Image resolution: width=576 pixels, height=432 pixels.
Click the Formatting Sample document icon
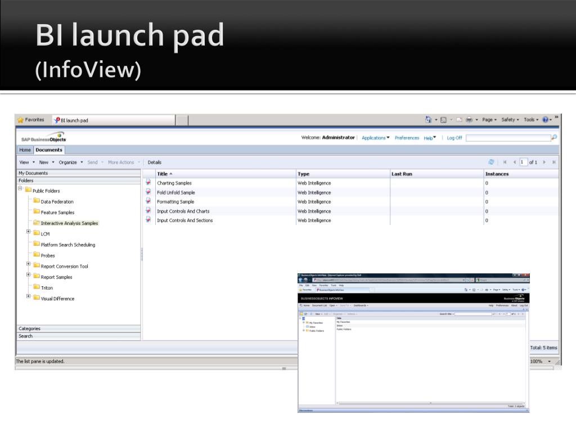[148, 201]
